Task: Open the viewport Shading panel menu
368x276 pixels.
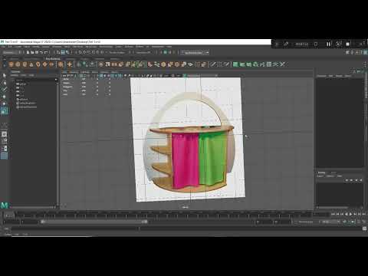Action: click(74, 72)
